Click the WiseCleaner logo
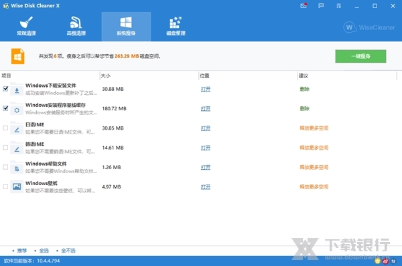The height and width of the screenshot is (266, 402). pyautogui.click(x=369, y=27)
